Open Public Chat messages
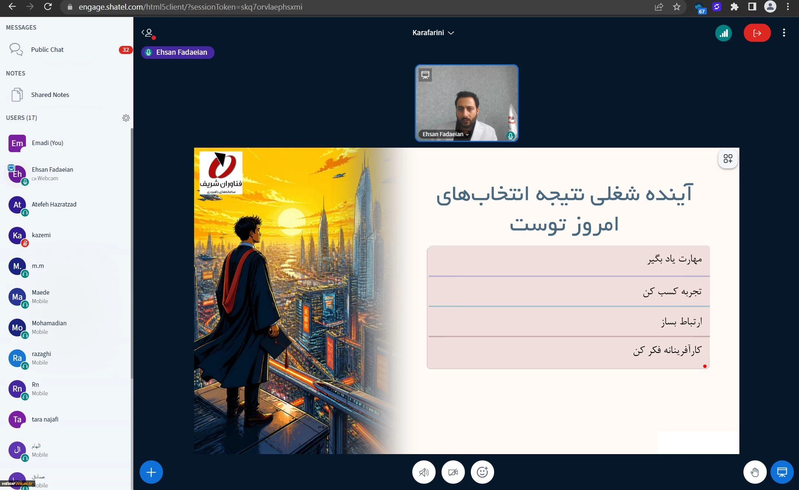The image size is (799, 490). pyautogui.click(x=67, y=50)
